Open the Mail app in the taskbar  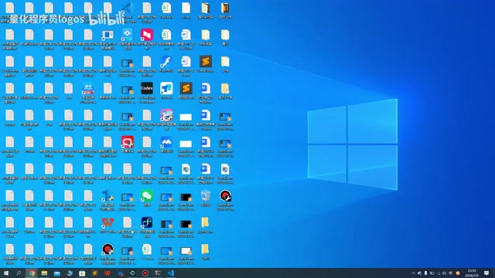(x=56, y=273)
